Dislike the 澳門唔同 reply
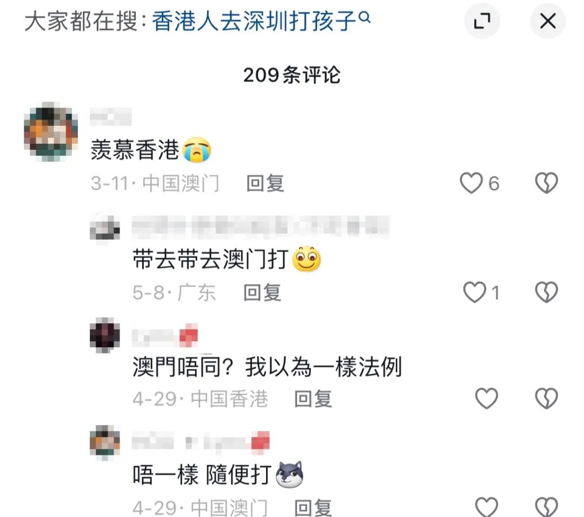 click(546, 398)
